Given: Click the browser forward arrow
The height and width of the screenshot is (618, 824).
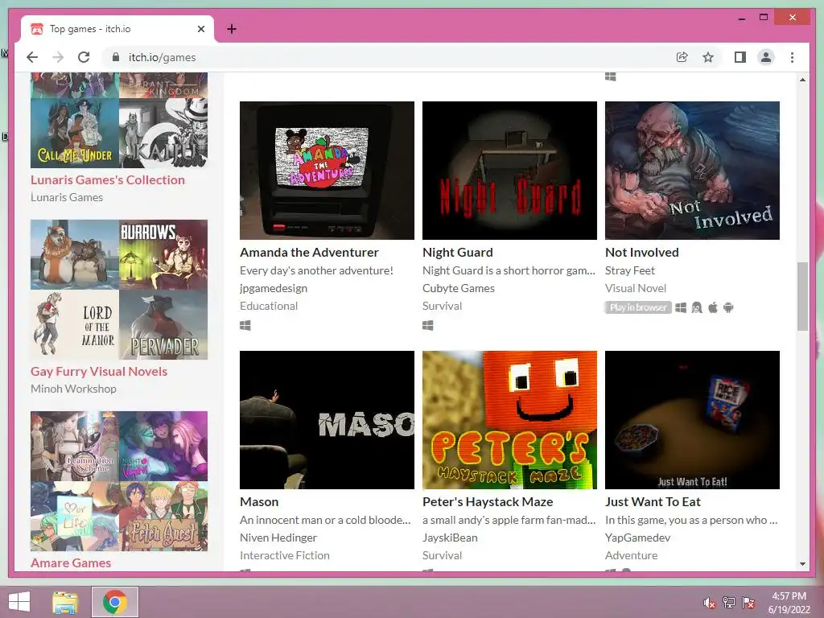Looking at the screenshot, I should (58, 57).
